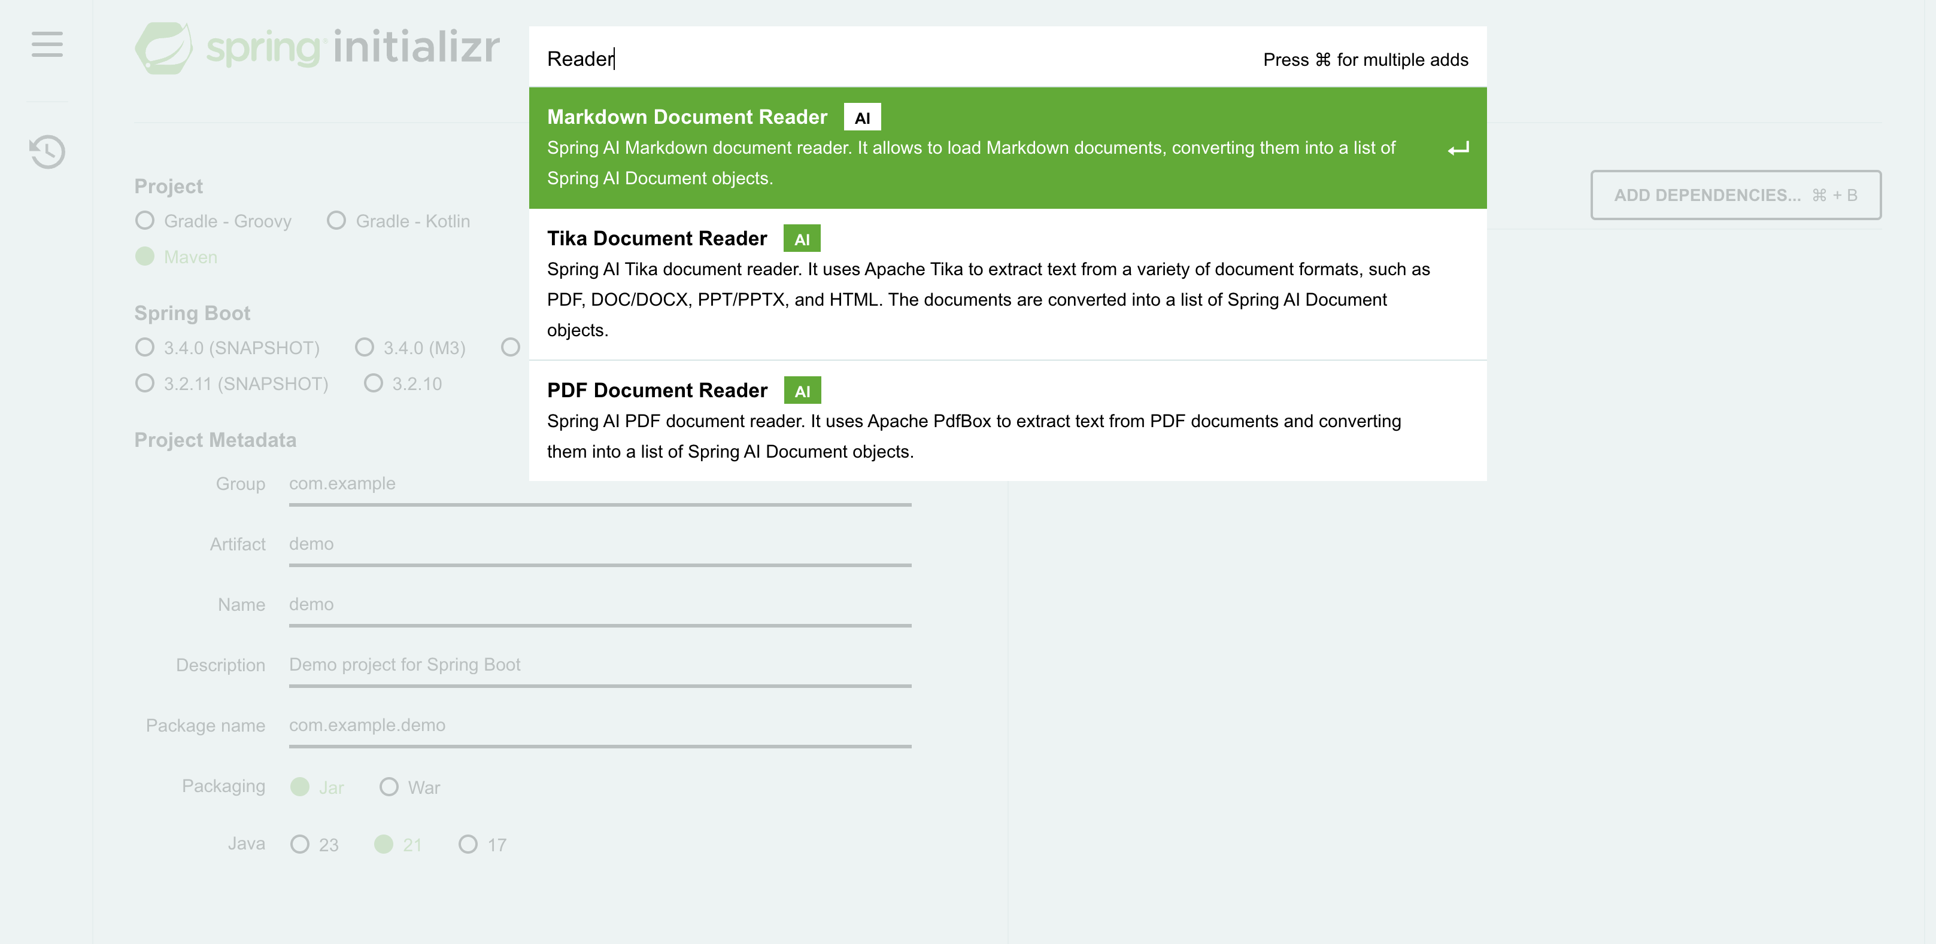1936x944 pixels.
Task: Click the Add Dependencies button
Action: tap(1736, 195)
